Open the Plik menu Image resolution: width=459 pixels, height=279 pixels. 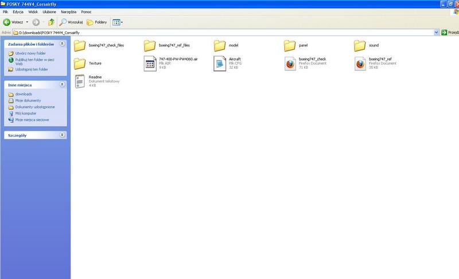pos(5,12)
